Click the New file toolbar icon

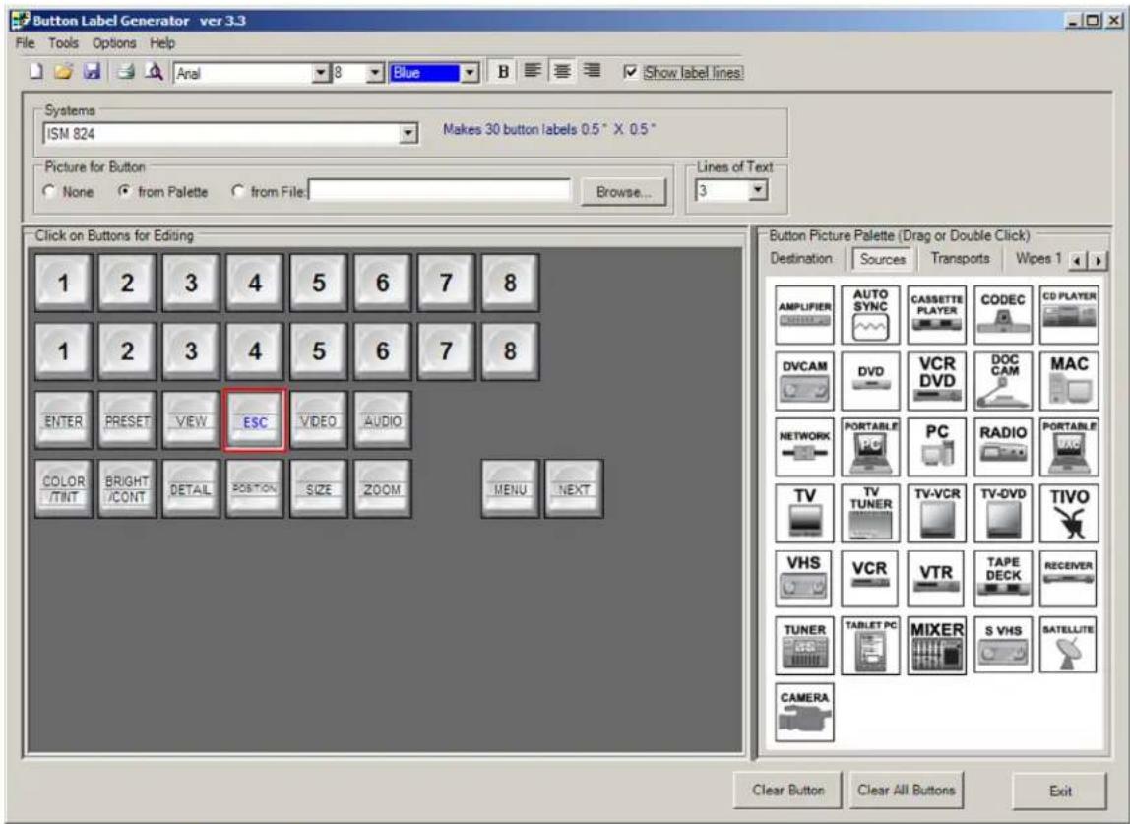[x=36, y=71]
